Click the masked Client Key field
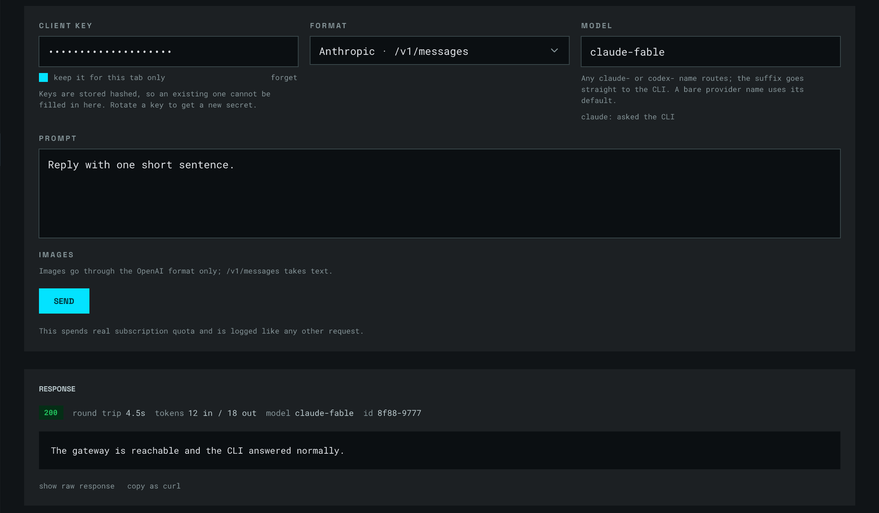Screen dimensions: 879x513 point(168,52)
